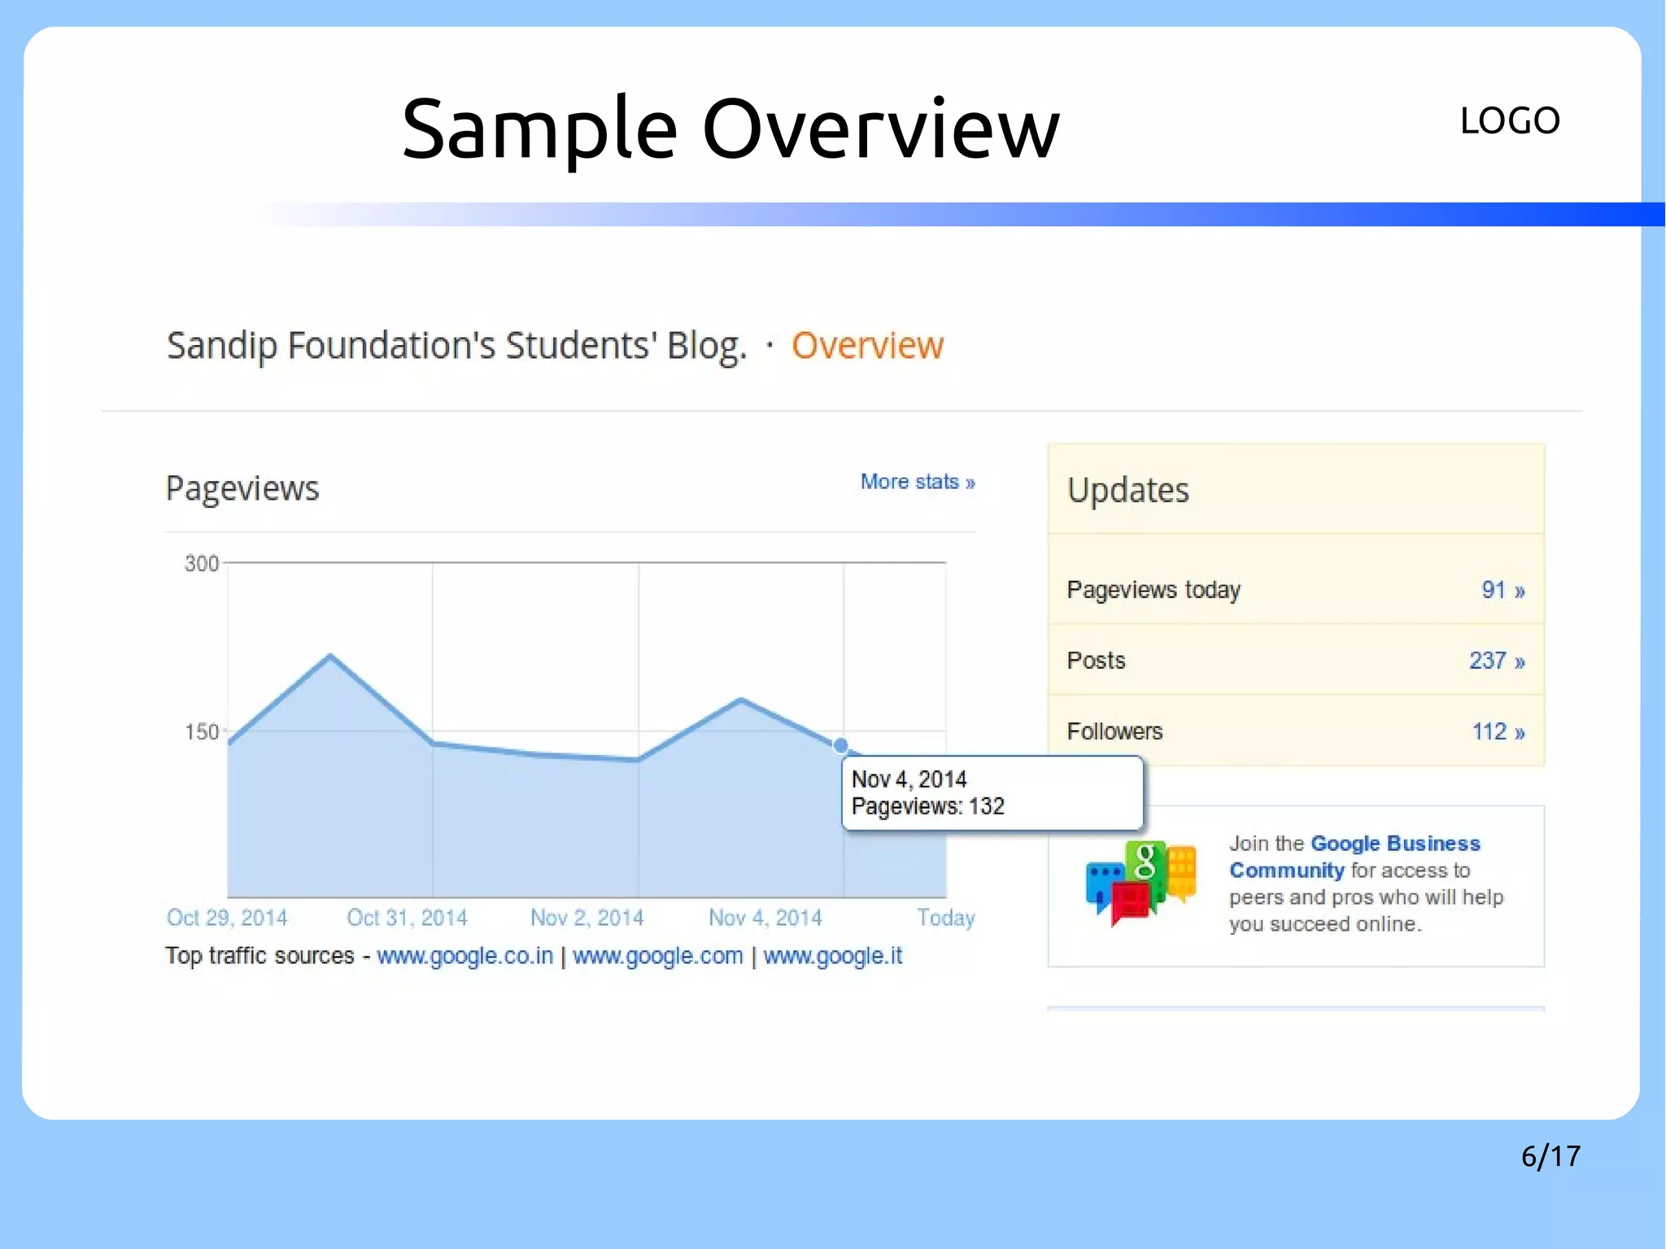Open Pageviews today count 91
The image size is (1666, 1249).
pos(1502,590)
